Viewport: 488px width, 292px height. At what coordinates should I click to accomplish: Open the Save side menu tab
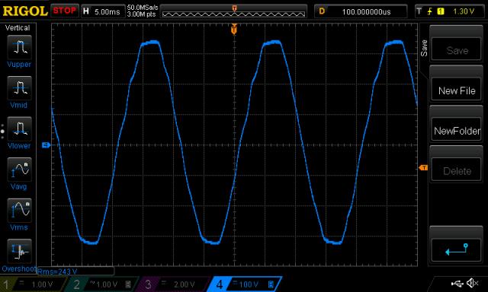point(424,48)
